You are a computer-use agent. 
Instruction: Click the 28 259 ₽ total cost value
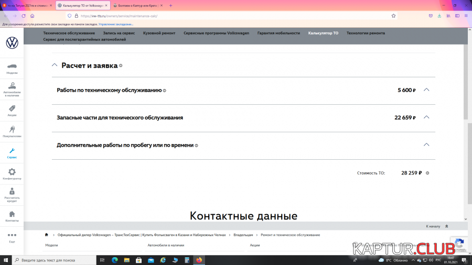tap(411, 173)
